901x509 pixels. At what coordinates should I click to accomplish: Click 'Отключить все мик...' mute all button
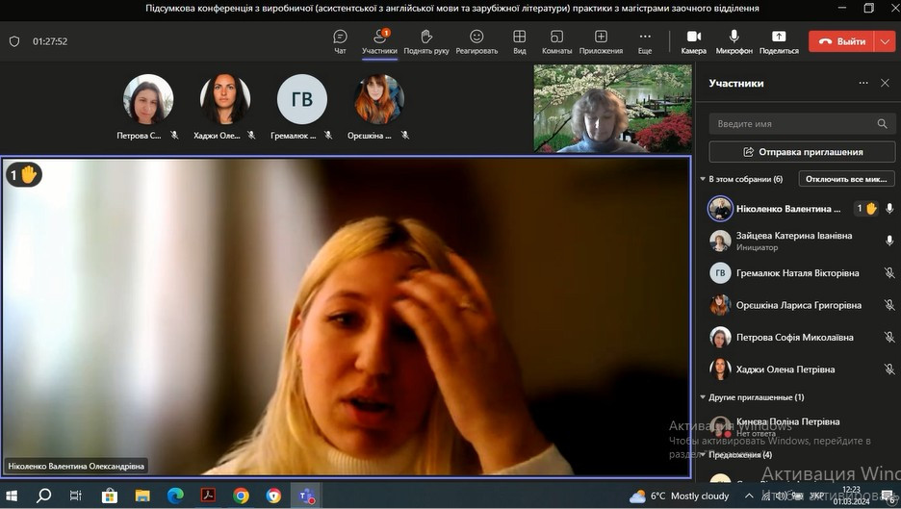[846, 179]
